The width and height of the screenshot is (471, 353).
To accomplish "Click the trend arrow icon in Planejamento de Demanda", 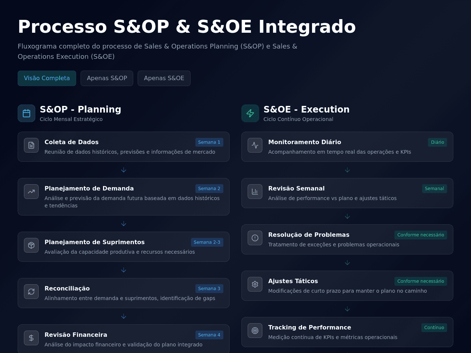I will click(31, 192).
